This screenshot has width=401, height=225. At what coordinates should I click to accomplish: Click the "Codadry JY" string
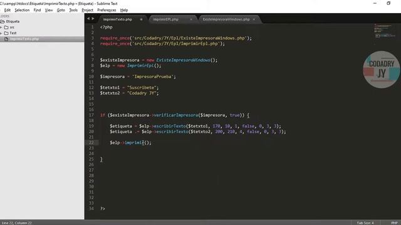point(142,93)
